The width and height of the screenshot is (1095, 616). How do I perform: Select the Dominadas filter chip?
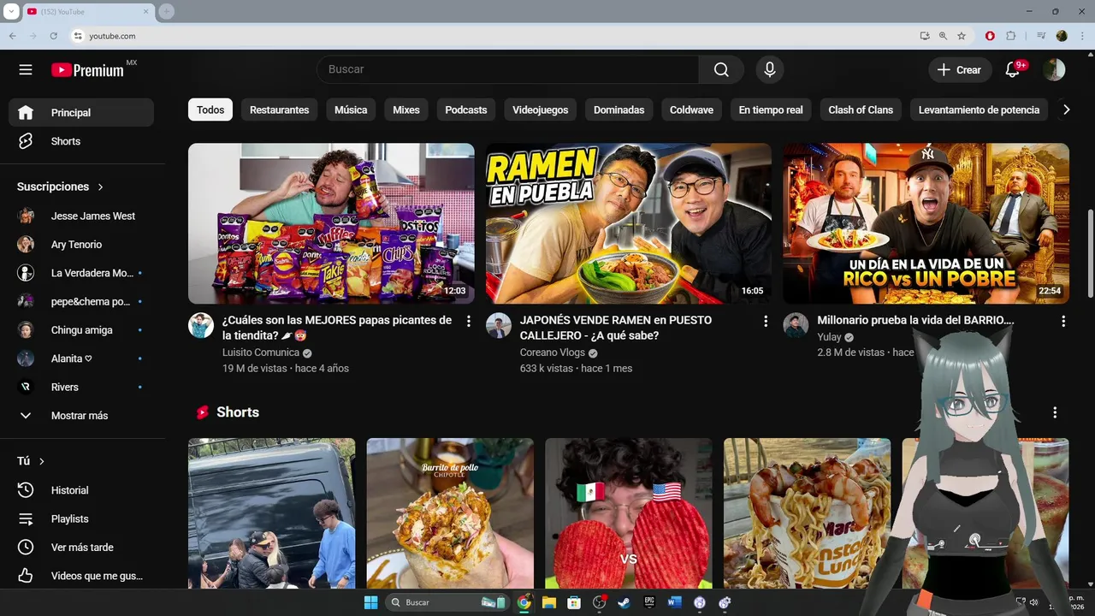pyautogui.click(x=619, y=110)
